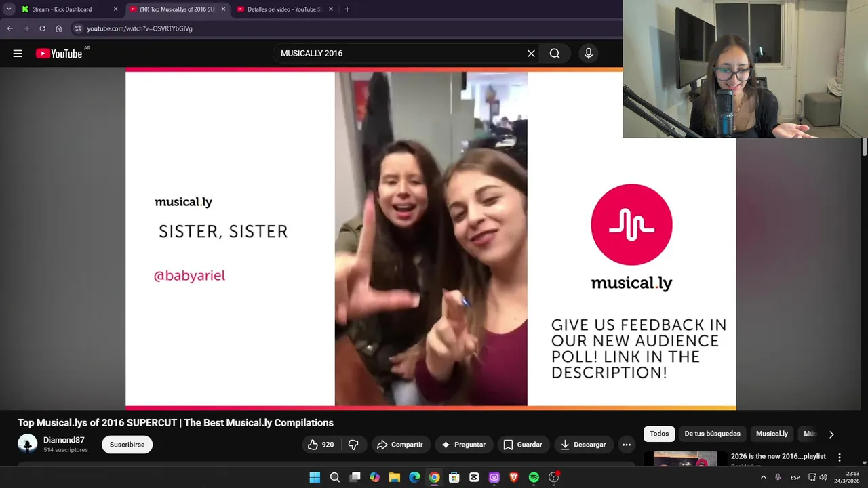Toggle the system tray microphone icon
The height and width of the screenshot is (488, 868).
(x=778, y=477)
